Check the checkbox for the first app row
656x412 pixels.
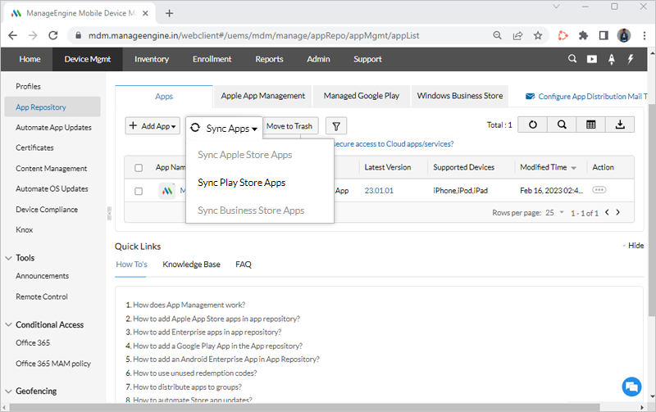[139, 191]
